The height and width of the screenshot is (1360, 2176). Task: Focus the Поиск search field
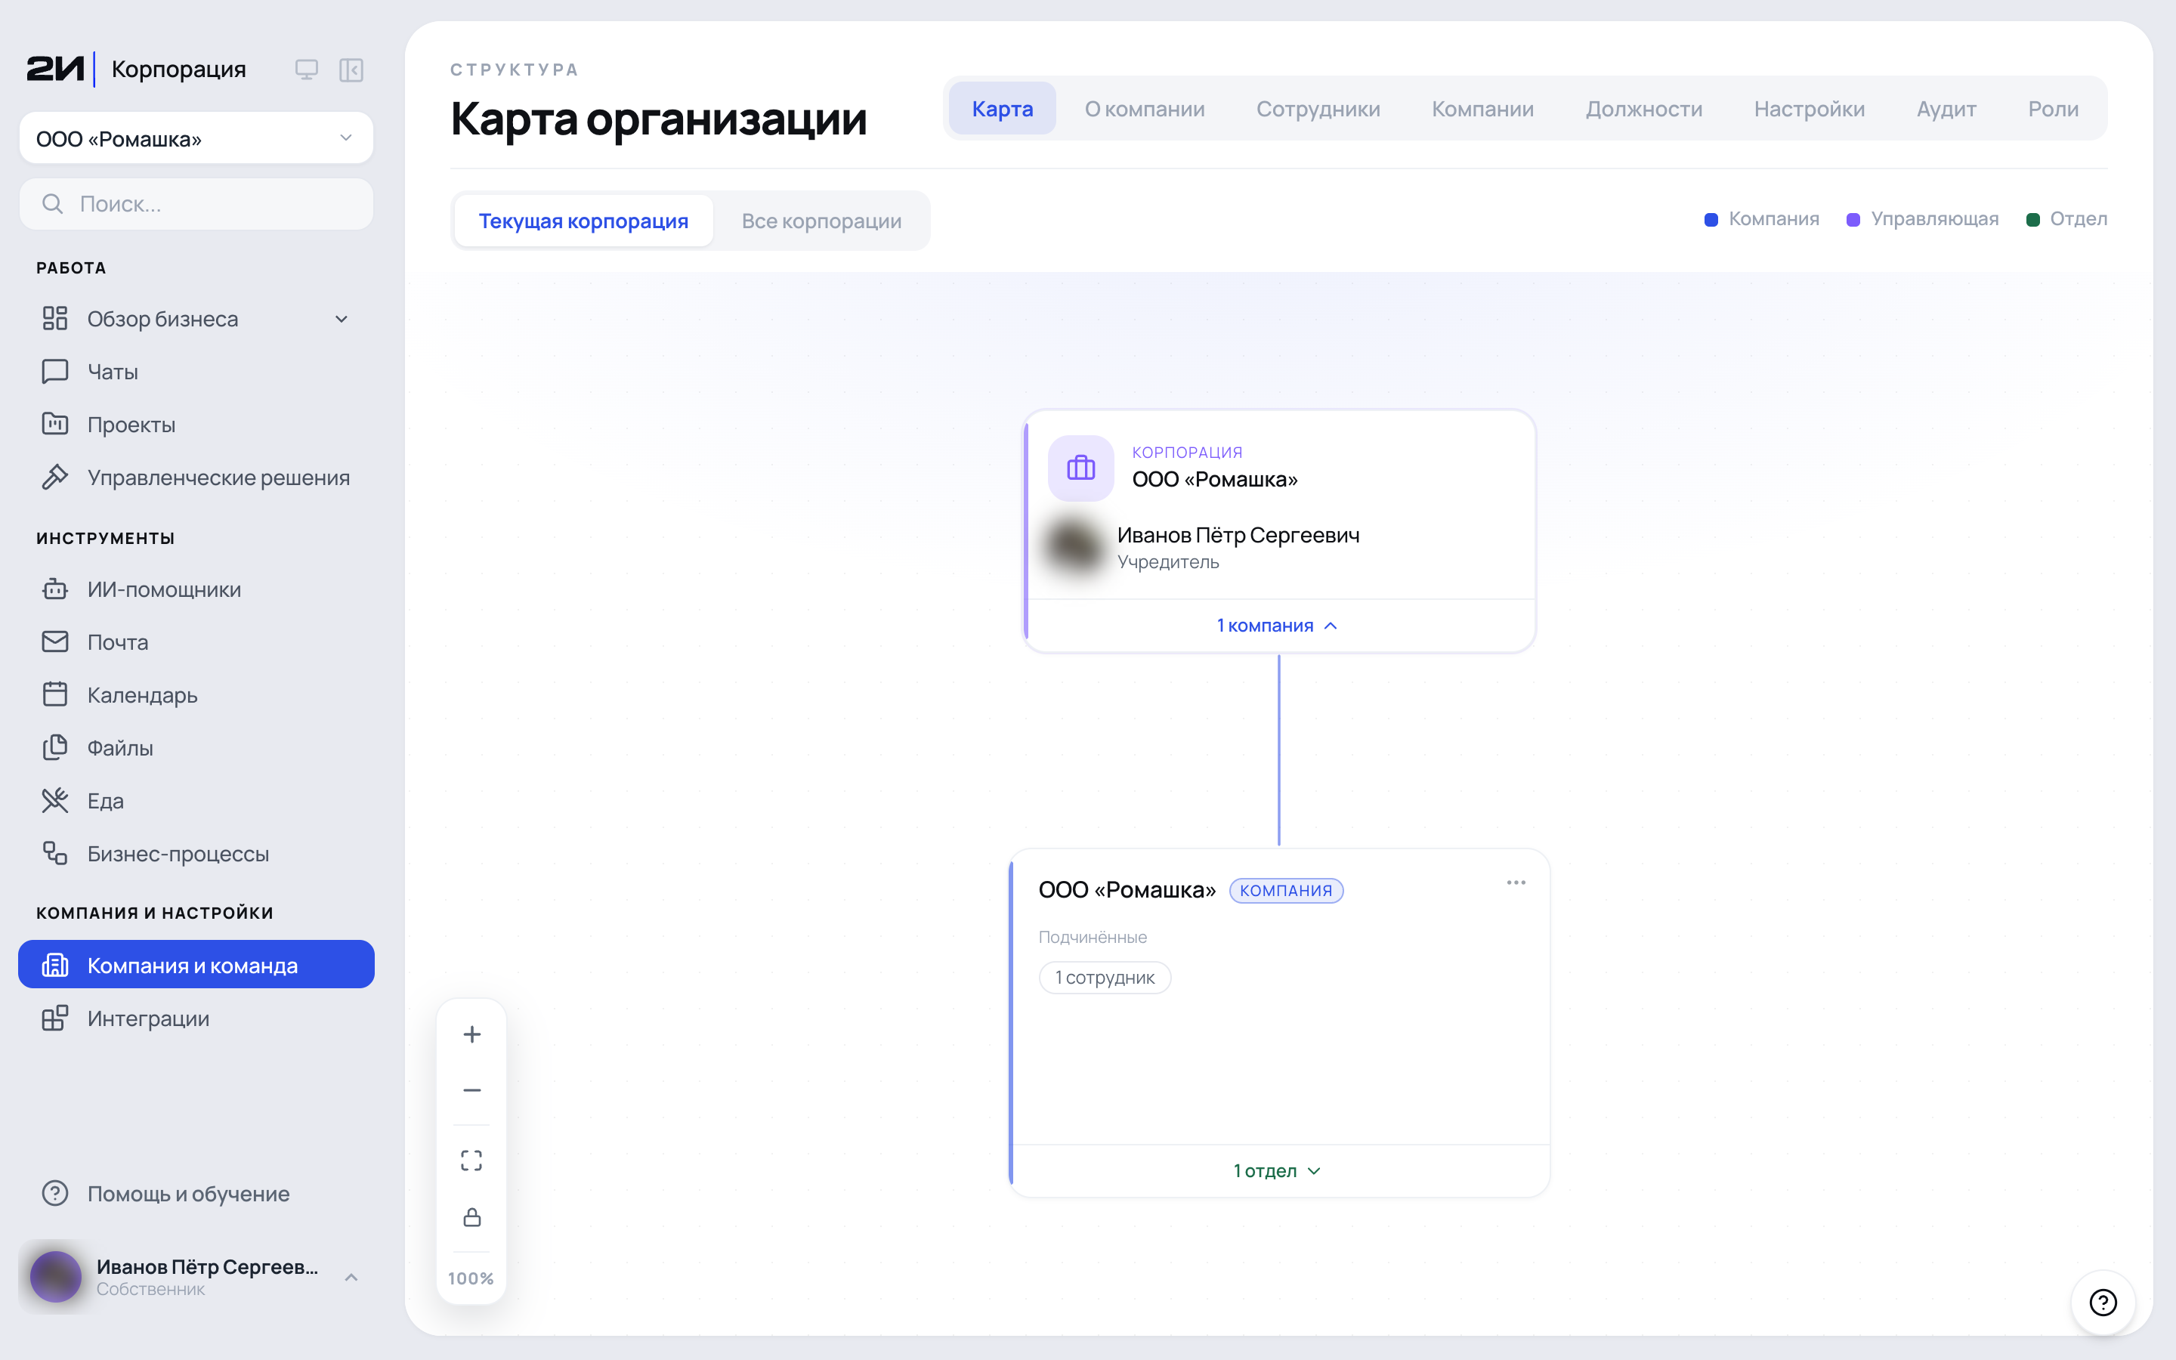[x=196, y=204]
